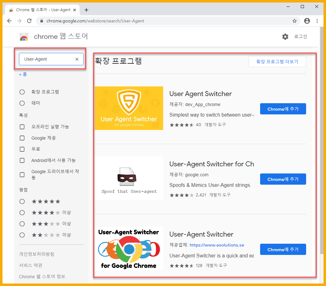This screenshot has width=326, height=286.
Task: Minimize the Chrome window
Action: point(288,7)
